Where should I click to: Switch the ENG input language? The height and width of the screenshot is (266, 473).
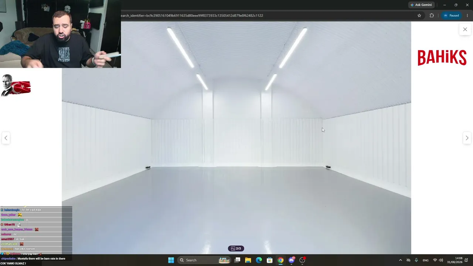point(426,260)
